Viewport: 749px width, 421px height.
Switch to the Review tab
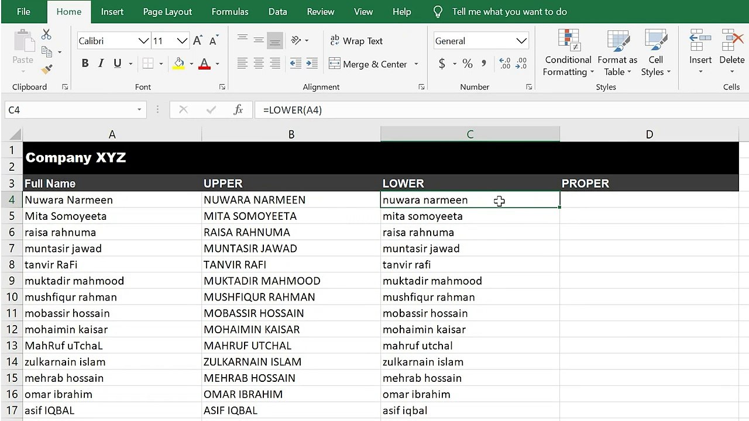point(321,12)
